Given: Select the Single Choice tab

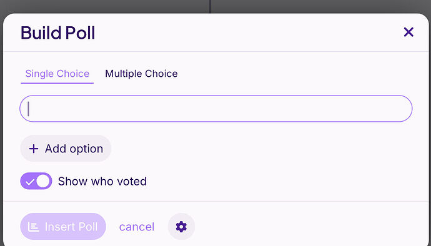Looking at the screenshot, I should [x=57, y=74].
